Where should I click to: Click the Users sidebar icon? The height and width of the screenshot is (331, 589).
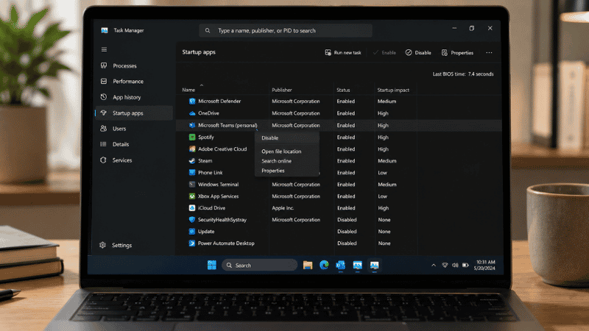pos(104,128)
